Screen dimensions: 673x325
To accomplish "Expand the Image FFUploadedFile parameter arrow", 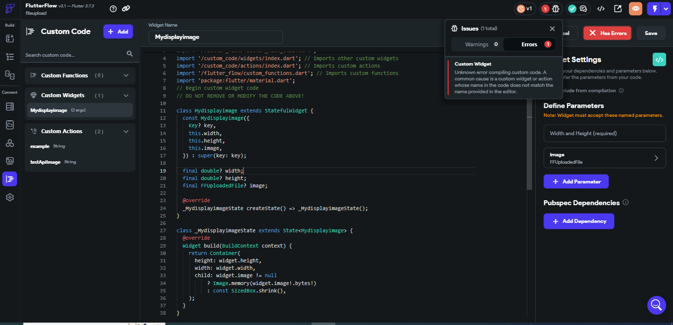I will 656,158.
